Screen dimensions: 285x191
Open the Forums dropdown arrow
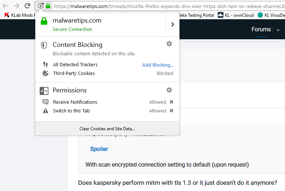278,30
